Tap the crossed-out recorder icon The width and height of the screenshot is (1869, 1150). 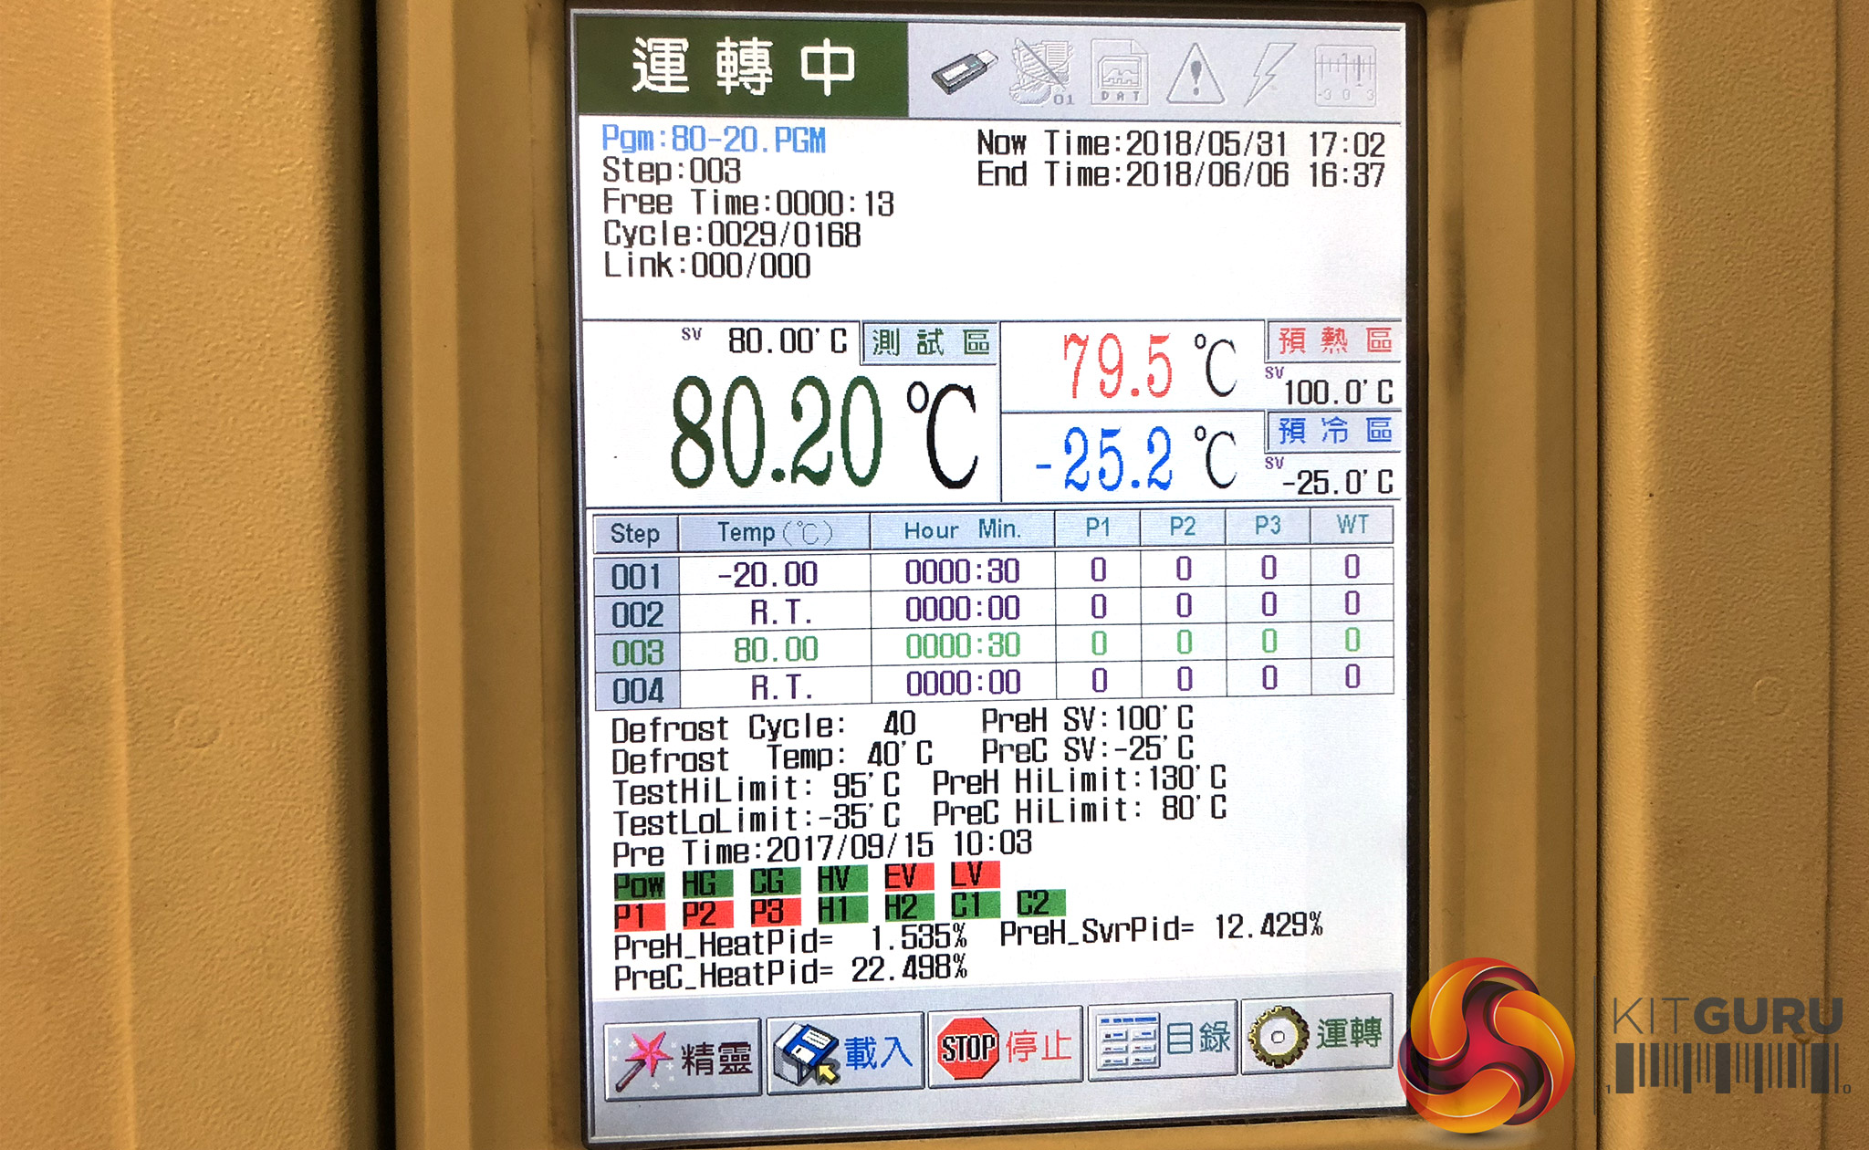(x=1042, y=73)
